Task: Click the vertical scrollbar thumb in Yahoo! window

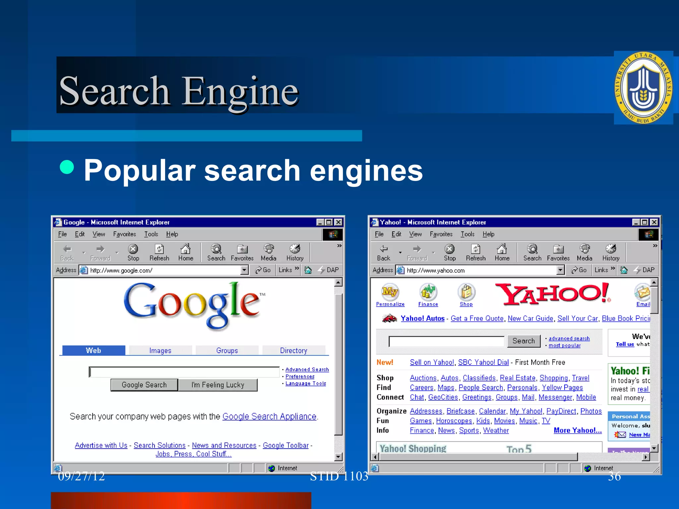Action: pos(654,300)
